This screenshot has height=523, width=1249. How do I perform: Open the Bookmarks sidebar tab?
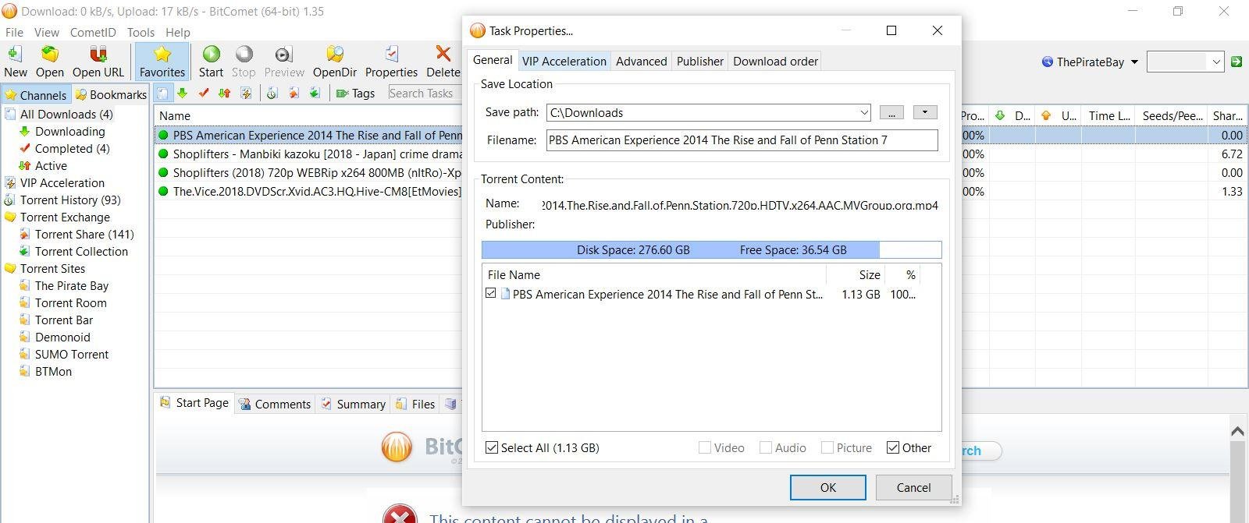coord(111,94)
